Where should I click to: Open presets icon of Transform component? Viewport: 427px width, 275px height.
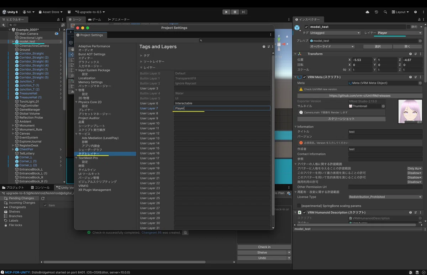(x=416, y=54)
